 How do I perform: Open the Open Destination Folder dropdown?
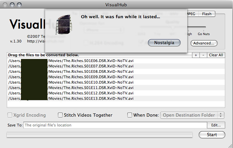192,115
